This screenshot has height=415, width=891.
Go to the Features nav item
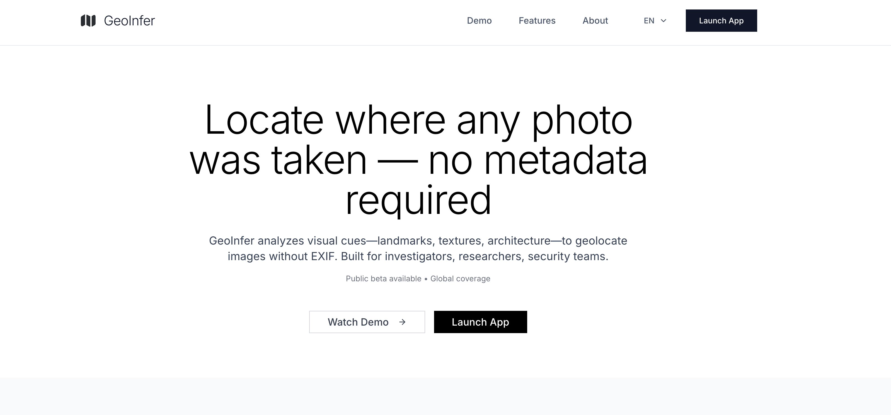[x=537, y=21]
